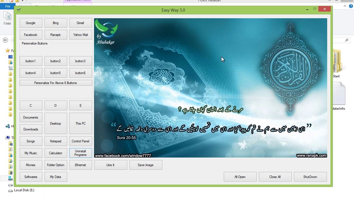Open the Facebook shortcut button
This screenshot has width=354, height=199.
pyautogui.click(x=31, y=35)
